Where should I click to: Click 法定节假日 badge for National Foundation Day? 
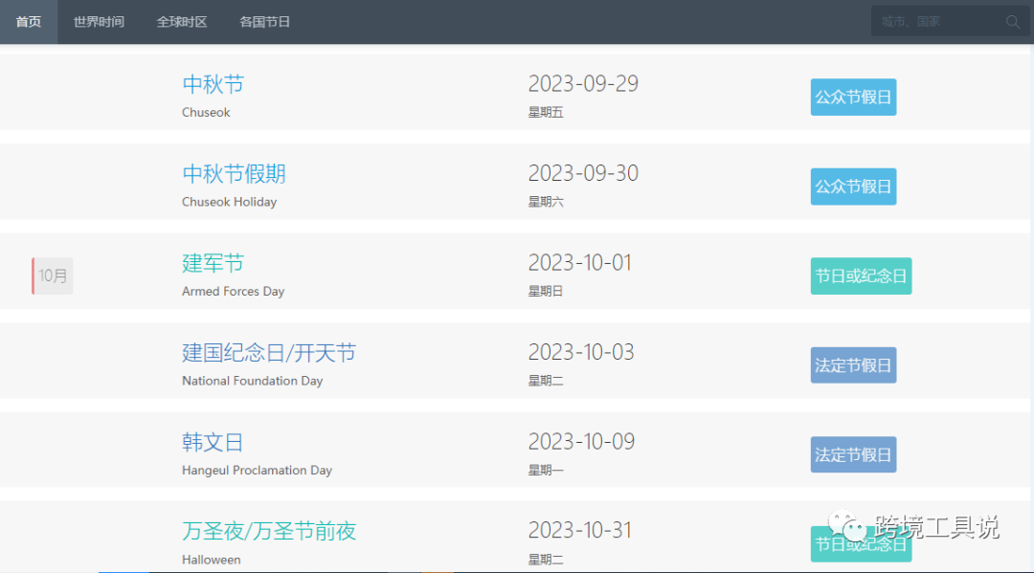[853, 365]
